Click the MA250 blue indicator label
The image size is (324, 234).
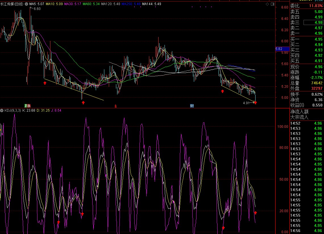pyautogui.click(x=131, y=4)
